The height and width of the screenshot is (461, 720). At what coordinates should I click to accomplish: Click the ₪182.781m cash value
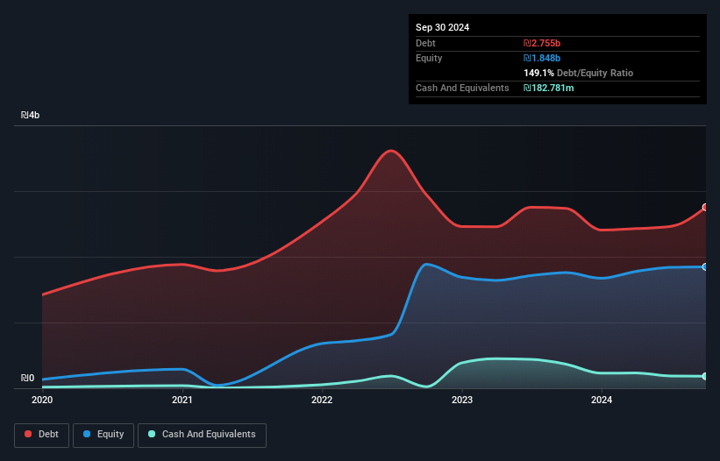point(549,88)
